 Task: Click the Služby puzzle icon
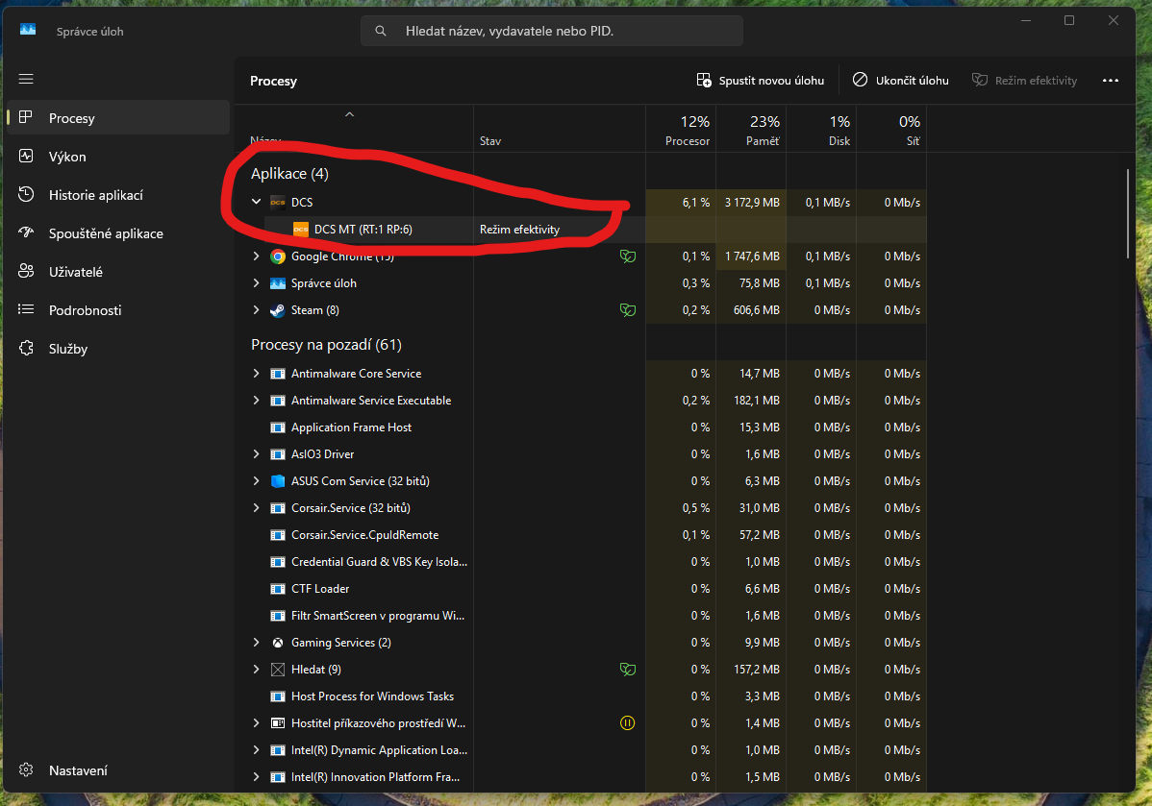[x=26, y=348]
